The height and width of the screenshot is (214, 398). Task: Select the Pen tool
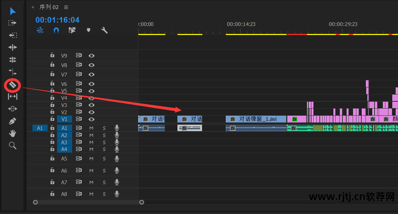point(12,121)
